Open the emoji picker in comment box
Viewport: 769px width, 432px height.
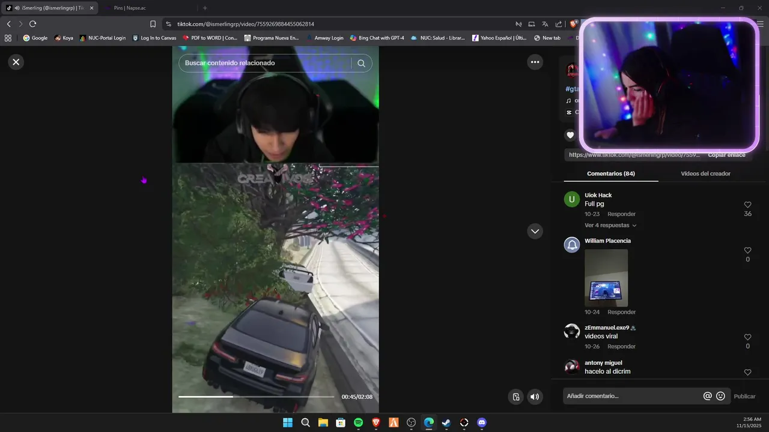(x=720, y=396)
